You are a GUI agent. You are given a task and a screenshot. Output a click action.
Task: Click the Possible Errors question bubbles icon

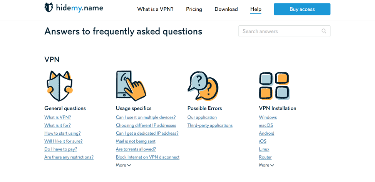pos(203,86)
